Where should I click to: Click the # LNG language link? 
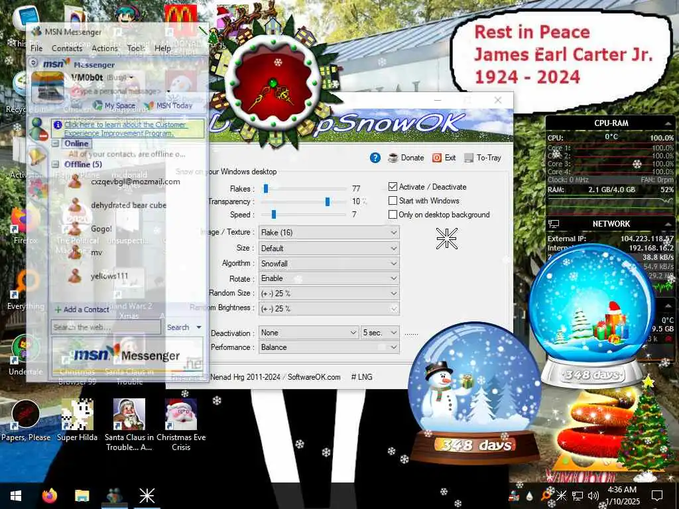(361, 377)
